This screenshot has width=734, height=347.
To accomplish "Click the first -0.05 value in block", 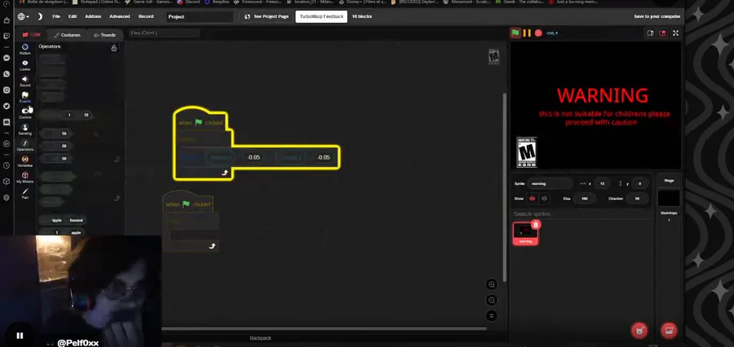I will 254,157.
